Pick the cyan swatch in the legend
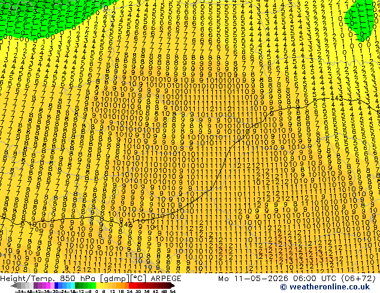 73,285
